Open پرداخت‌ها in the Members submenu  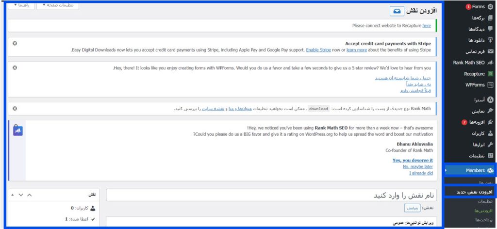point(484,219)
